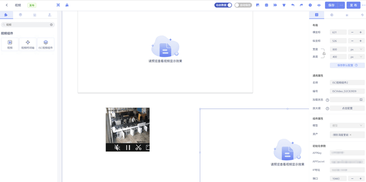Viewport: 366px width, 182px height.
Task: Click the help icon beside 放大镜
Action: (x=327, y=108)
